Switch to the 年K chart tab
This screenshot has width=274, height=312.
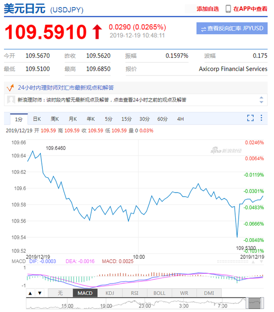(91, 119)
